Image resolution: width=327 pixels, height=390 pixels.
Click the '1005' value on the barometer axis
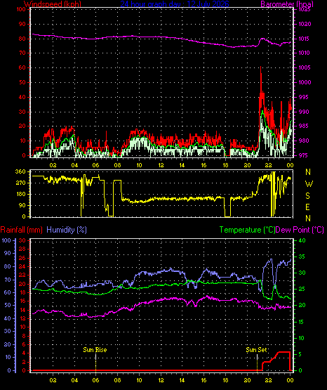click(x=305, y=67)
